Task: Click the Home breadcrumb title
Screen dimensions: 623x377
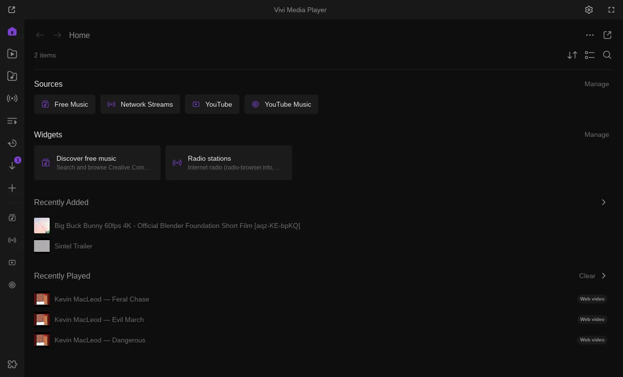Action: [x=79, y=35]
